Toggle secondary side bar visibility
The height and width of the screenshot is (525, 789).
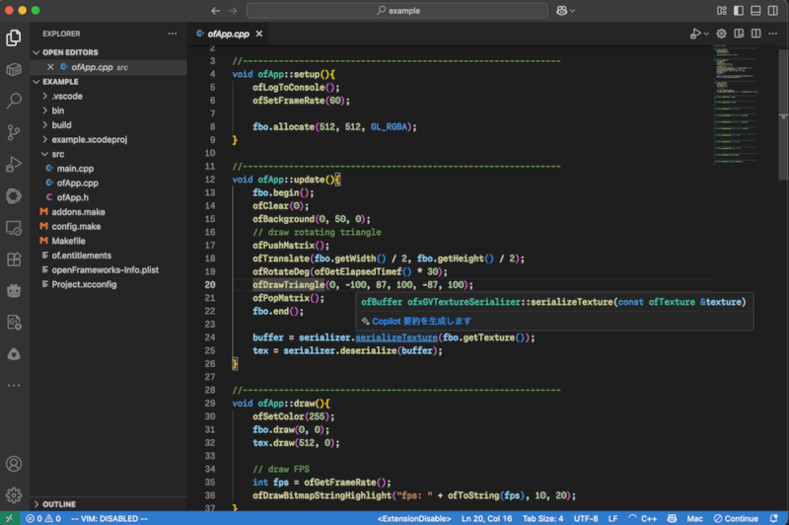tap(773, 11)
